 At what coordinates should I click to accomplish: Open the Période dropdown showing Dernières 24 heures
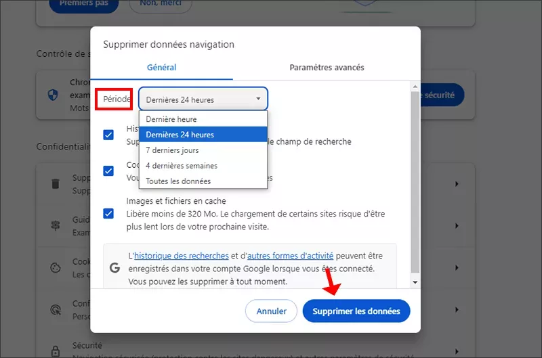(x=203, y=99)
